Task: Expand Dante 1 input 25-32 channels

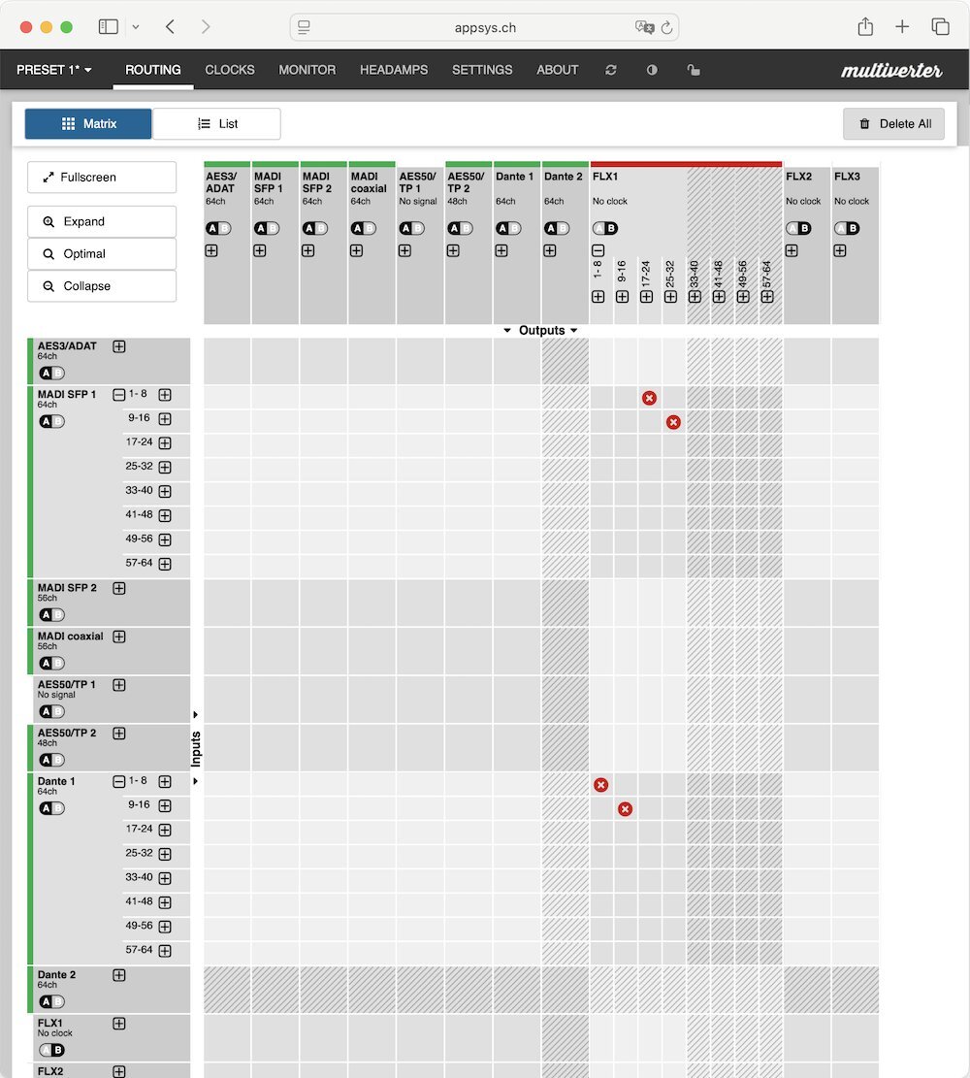Action: click(165, 854)
